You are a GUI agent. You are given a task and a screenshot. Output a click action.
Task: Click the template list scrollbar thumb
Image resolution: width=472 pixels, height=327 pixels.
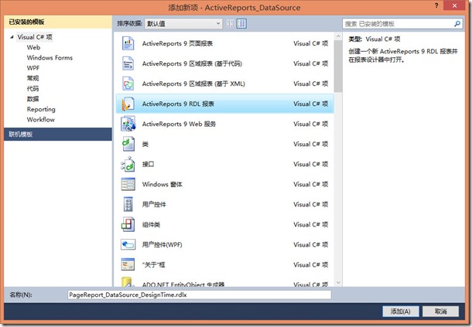point(338,66)
